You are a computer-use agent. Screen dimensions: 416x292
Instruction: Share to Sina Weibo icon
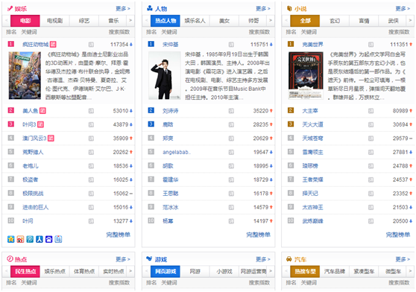(x=20, y=239)
